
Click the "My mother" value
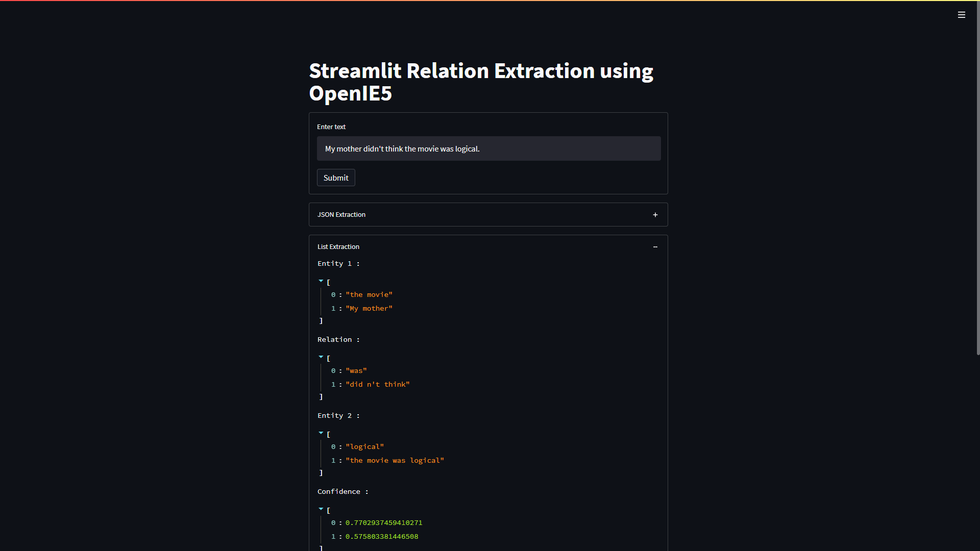coord(369,309)
